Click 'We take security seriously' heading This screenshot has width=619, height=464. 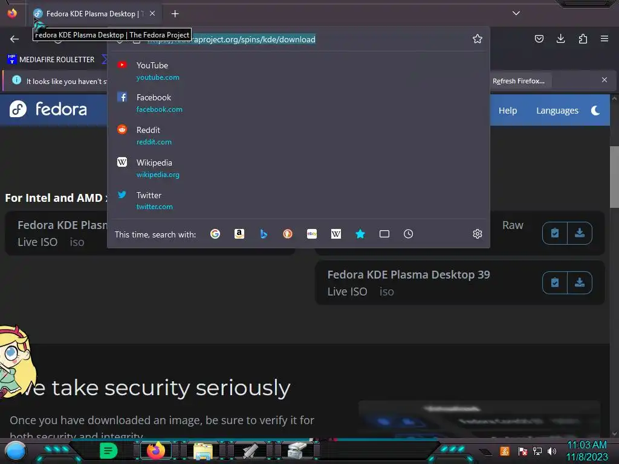(156, 387)
